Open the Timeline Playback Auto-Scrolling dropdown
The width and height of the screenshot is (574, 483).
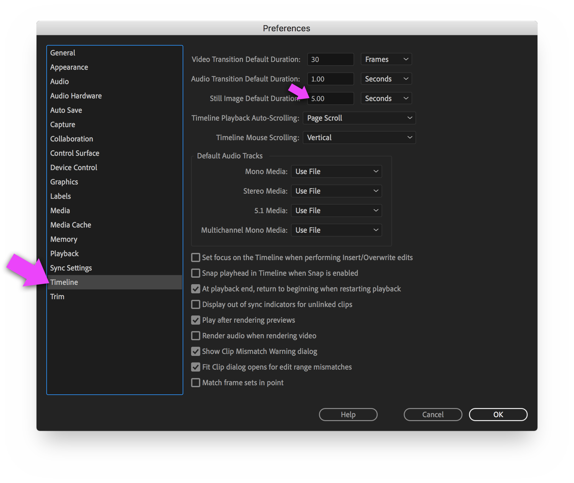pyautogui.click(x=359, y=118)
